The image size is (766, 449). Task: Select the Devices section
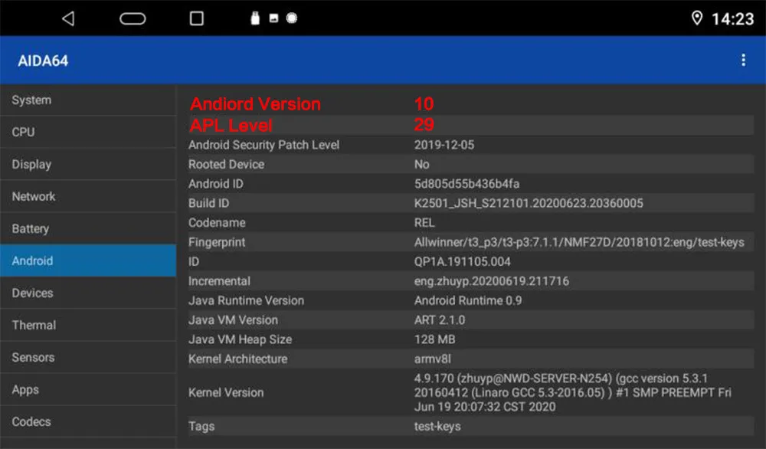[88, 293]
